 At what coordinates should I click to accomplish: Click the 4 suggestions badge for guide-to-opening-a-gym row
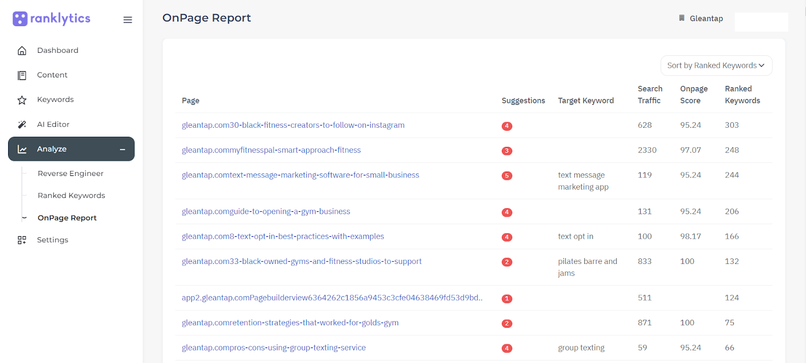[x=507, y=212]
